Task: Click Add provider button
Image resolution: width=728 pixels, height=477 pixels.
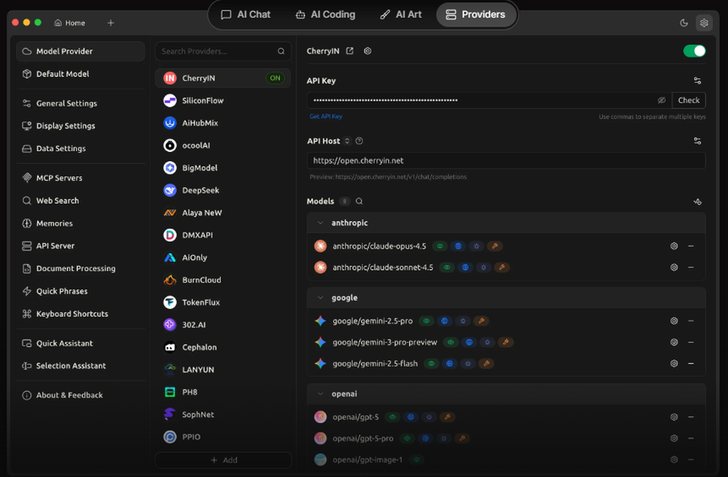Action: click(x=223, y=460)
